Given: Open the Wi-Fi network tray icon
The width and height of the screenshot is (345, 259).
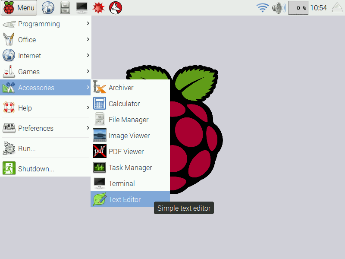Looking at the screenshot, I should tap(263, 8).
